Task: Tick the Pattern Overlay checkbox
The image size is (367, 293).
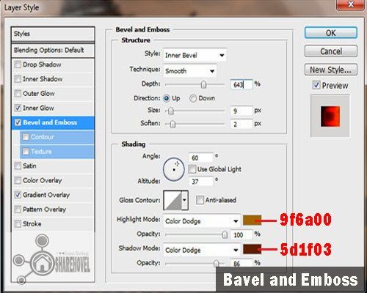Action: (x=18, y=209)
